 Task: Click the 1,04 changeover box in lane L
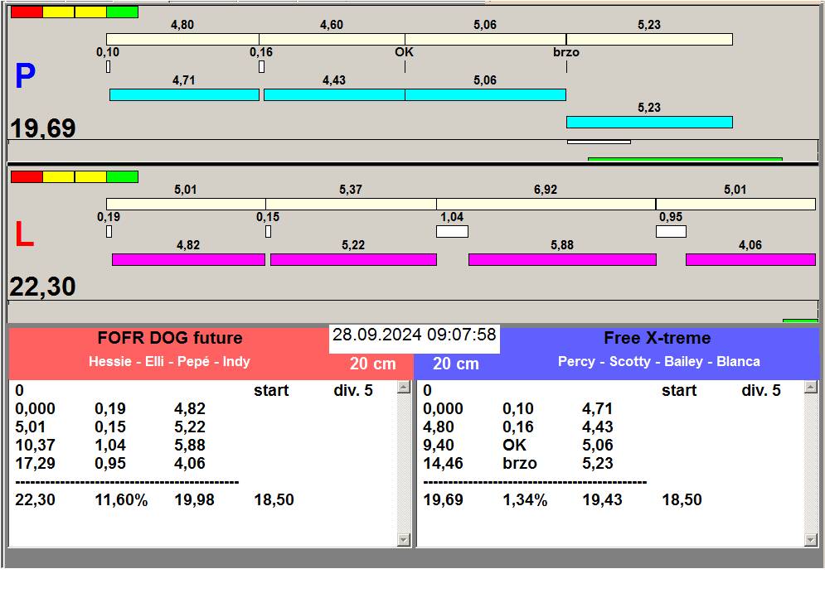click(x=452, y=231)
